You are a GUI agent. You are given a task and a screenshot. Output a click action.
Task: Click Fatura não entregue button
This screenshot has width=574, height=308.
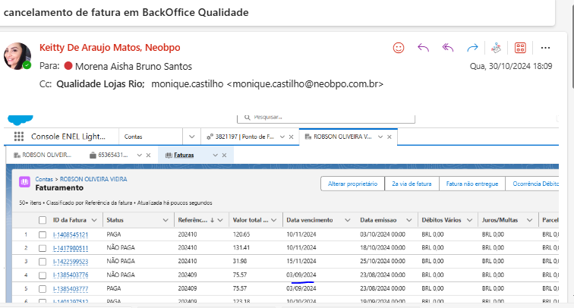(471, 184)
